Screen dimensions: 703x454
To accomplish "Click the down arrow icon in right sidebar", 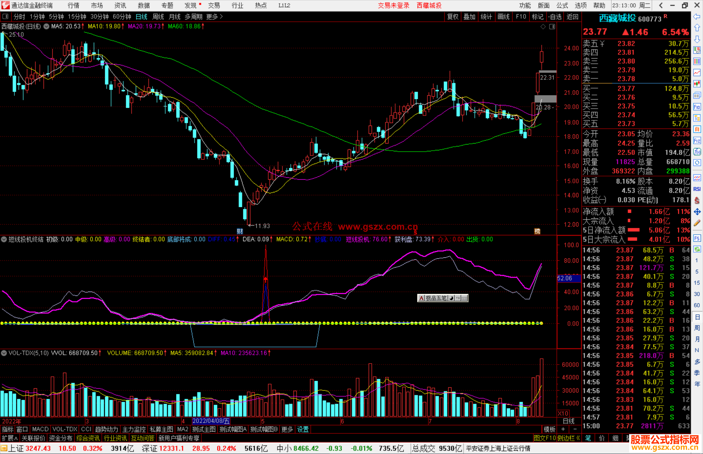I will 697,39.
